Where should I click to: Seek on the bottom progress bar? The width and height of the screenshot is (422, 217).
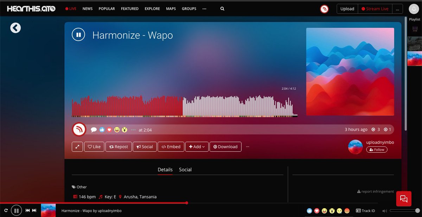pos(189,203)
